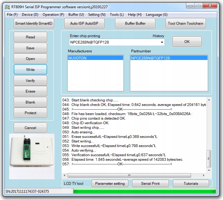Open the Tools (L) menu
Viewport: 223px width, 200px height.
click(x=117, y=15)
